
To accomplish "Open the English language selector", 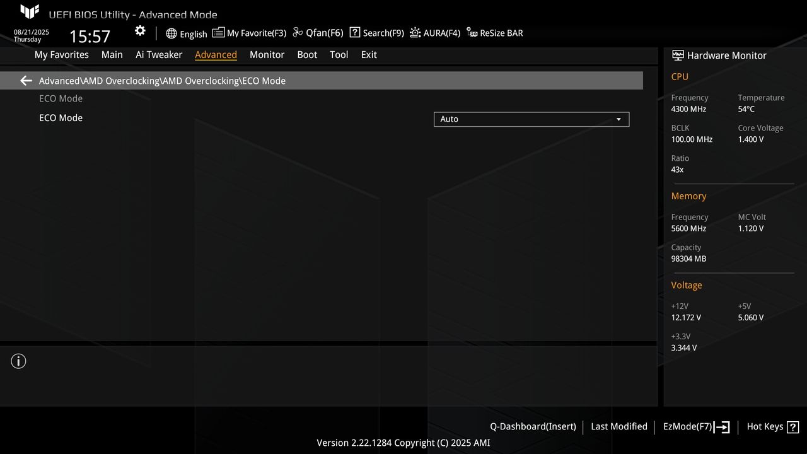I will click(186, 33).
